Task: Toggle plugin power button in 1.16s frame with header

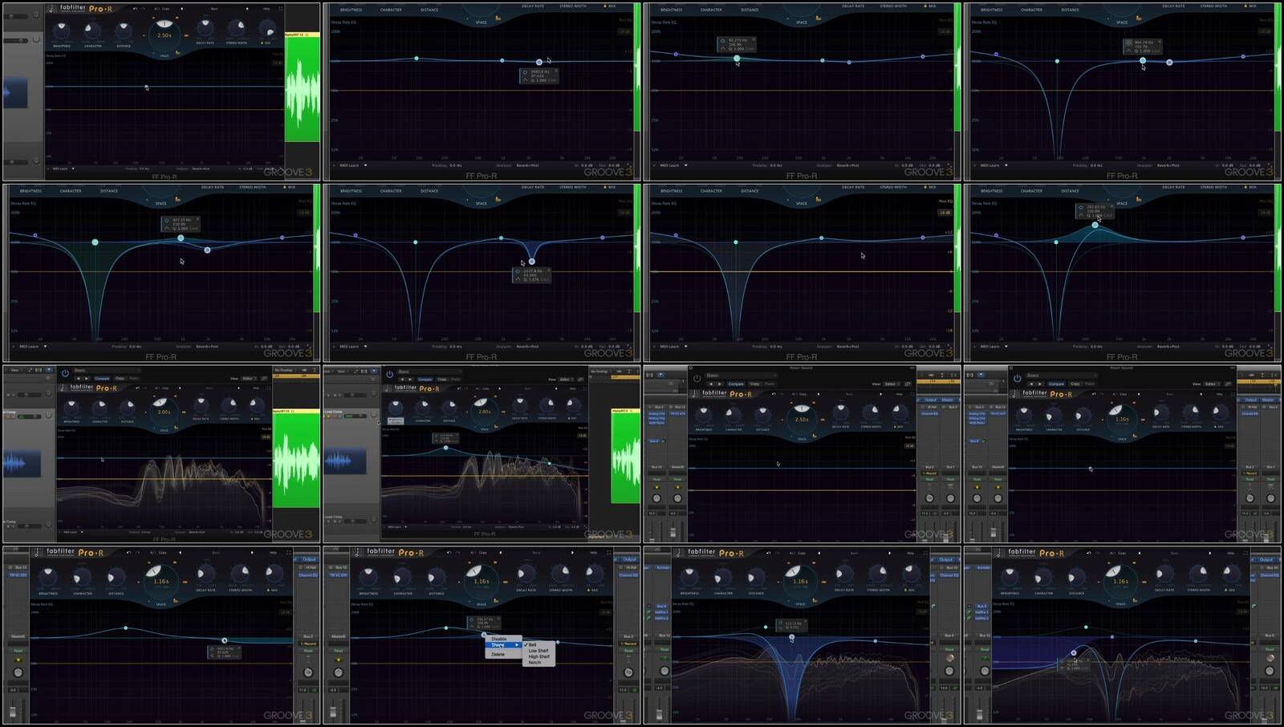Action: [1017, 377]
